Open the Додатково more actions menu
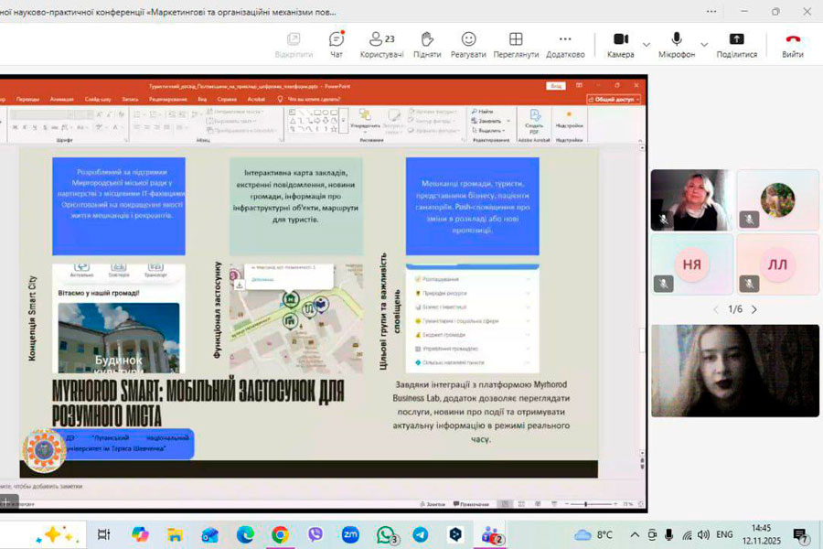This screenshot has width=823, height=549. click(x=565, y=44)
